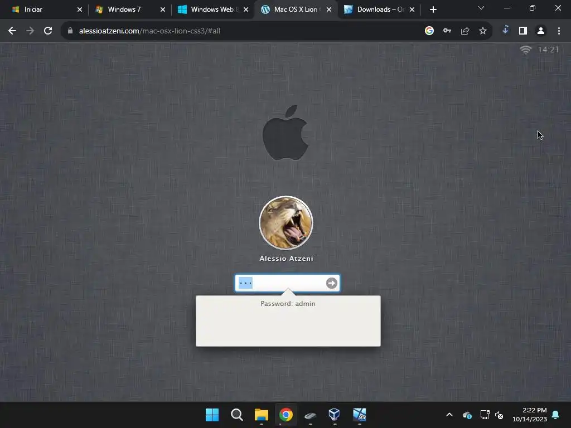
Task: Open the WiFi status icon on the page
Action: pyautogui.click(x=525, y=50)
